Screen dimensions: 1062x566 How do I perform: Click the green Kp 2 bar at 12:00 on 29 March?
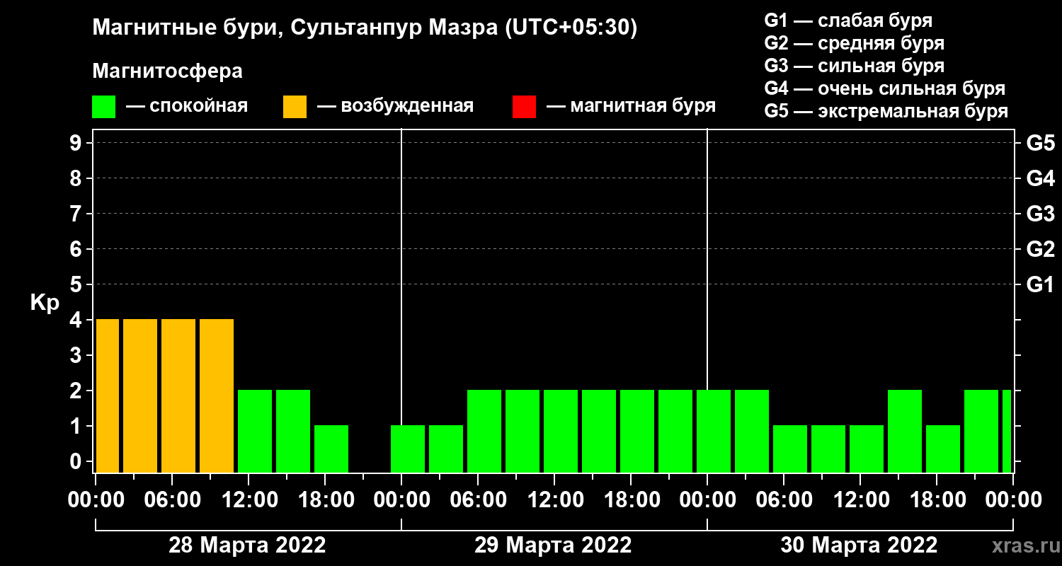coord(561,431)
